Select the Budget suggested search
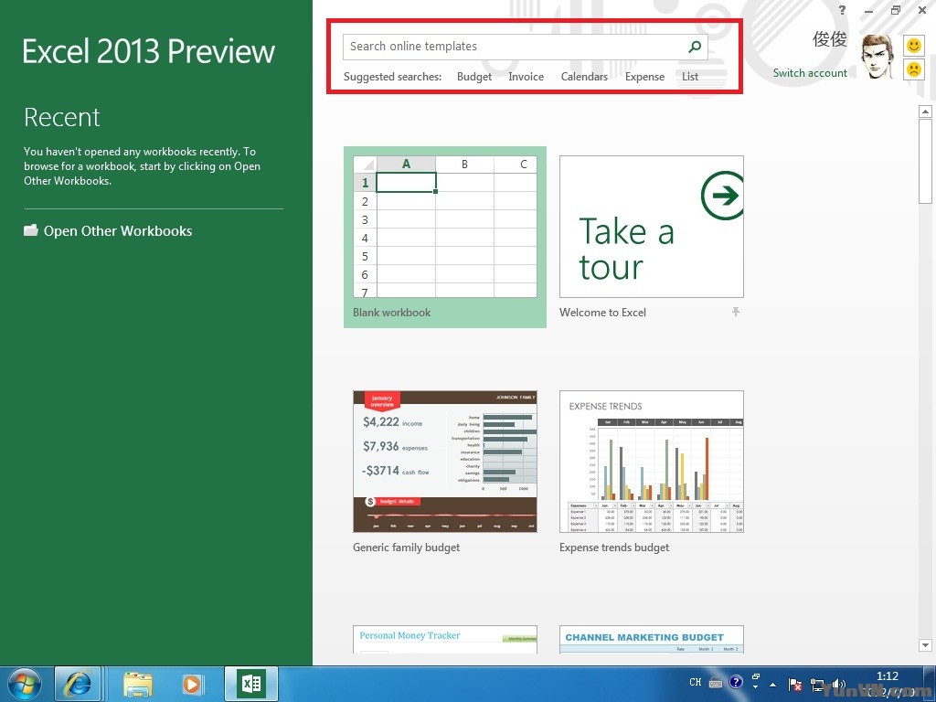The width and height of the screenshot is (936, 702). click(474, 77)
